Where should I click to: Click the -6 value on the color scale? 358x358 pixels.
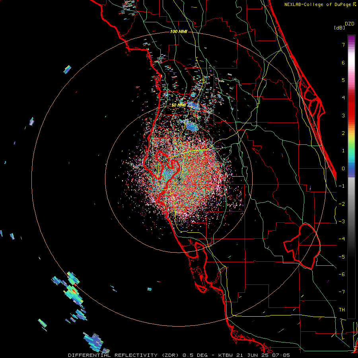tap(342, 274)
